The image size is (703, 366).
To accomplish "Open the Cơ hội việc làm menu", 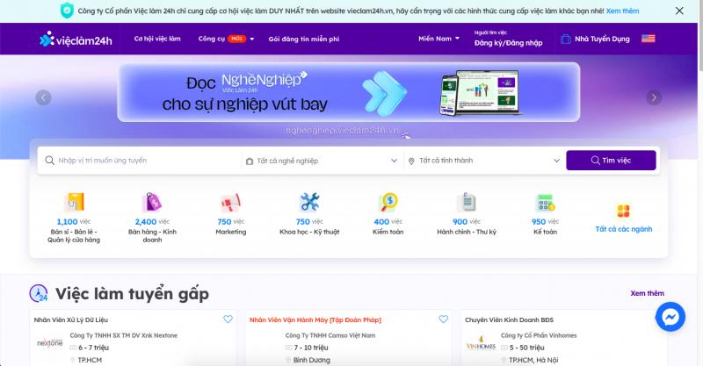I will [x=157, y=39].
